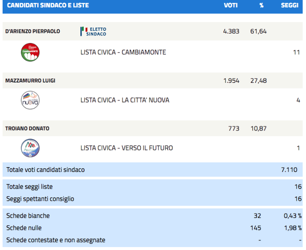This screenshot has height=250, width=306.
Task: Open Lista Civica - La Citta' Nuova
Action: click(125, 100)
